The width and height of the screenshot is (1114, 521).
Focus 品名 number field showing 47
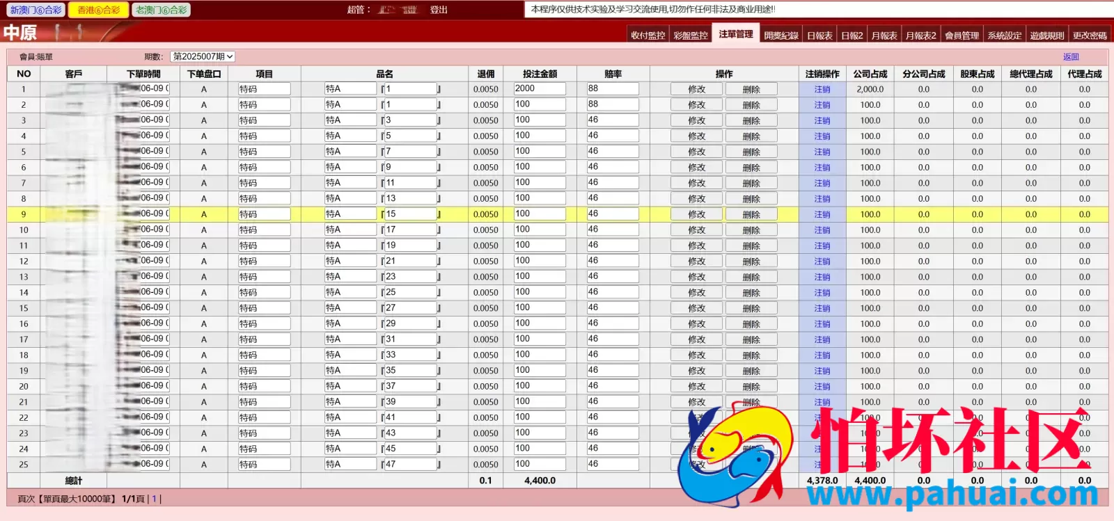pyautogui.click(x=410, y=464)
